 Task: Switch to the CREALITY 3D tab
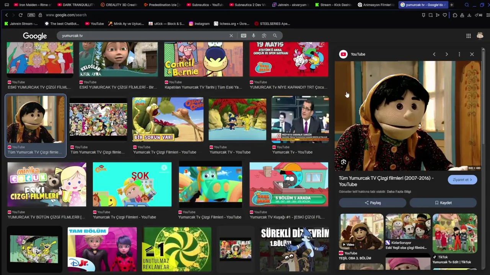(x=119, y=5)
